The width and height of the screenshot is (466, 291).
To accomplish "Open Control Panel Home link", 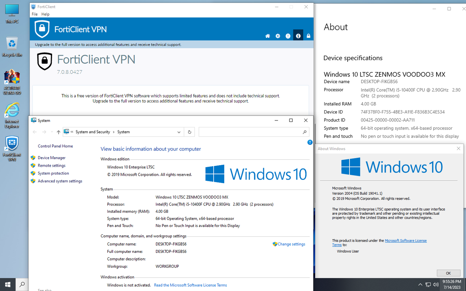I will click(55, 146).
